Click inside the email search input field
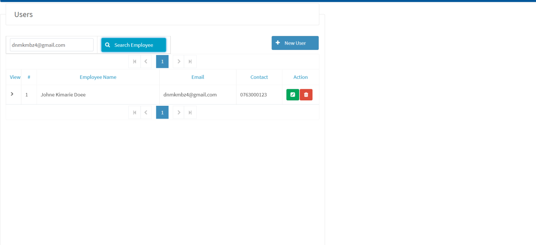Screen dimensions: 536x245 coord(51,44)
